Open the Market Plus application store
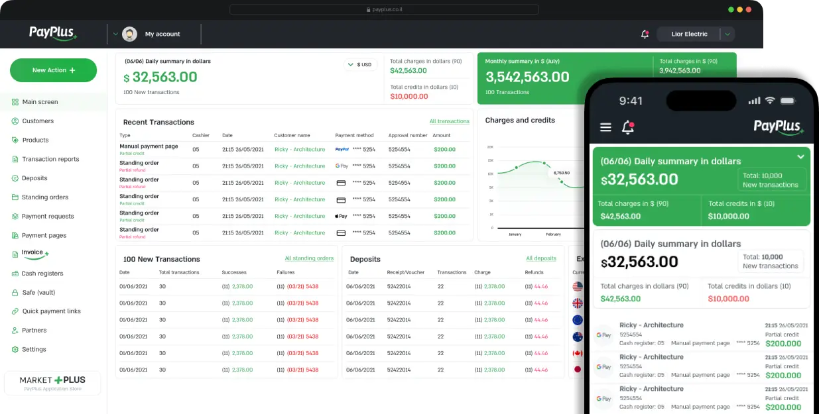Screen dimensions: 819x414 pos(52,383)
